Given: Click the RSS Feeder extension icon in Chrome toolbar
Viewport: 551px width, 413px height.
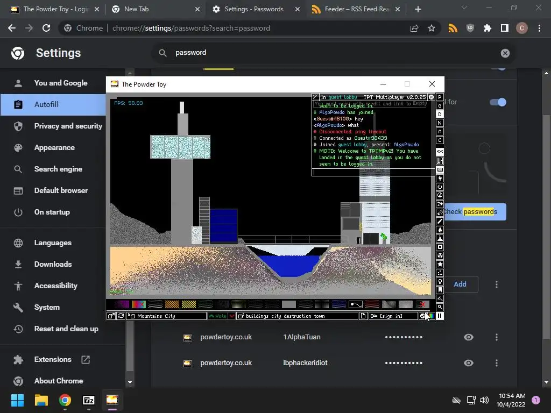Looking at the screenshot, I should tap(453, 28).
